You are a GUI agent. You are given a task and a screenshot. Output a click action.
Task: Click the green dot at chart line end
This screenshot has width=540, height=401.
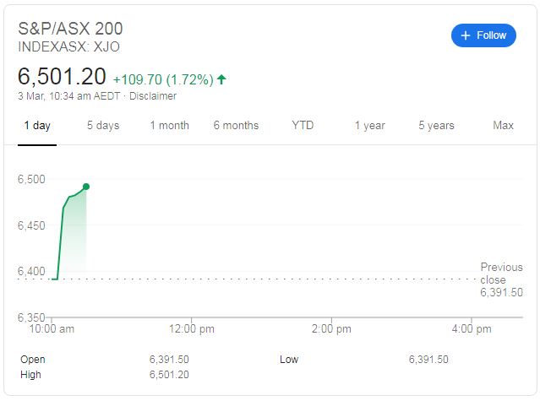pyautogui.click(x=86, y=187)
